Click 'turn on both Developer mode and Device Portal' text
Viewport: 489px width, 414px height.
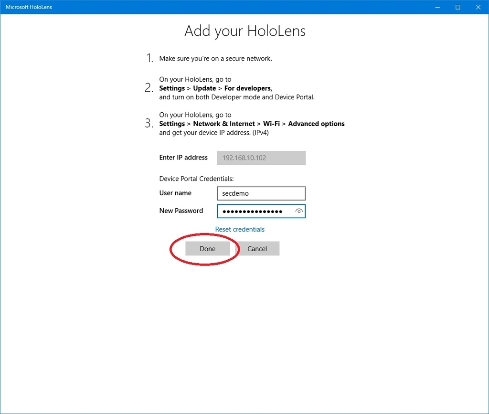[243, 97]
